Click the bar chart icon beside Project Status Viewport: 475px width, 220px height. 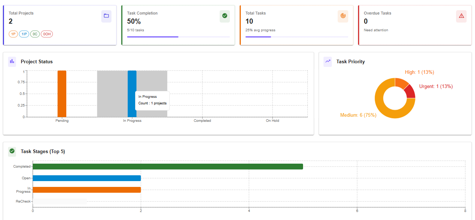(x=12, y=61)
